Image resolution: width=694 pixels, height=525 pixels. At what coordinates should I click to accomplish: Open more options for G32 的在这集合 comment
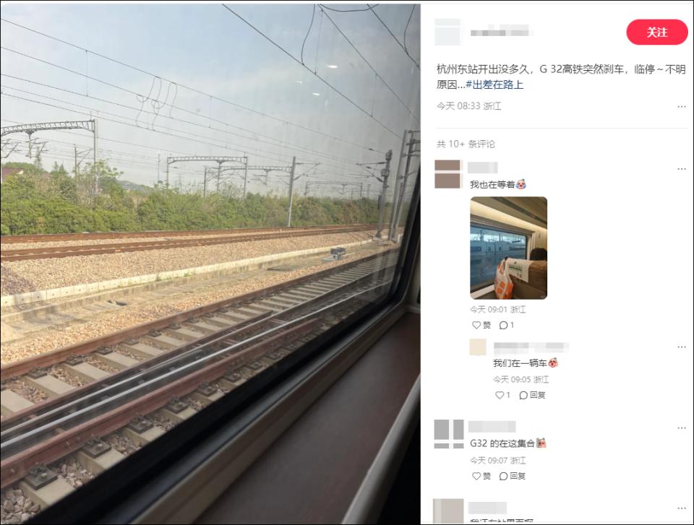point(681,428)
